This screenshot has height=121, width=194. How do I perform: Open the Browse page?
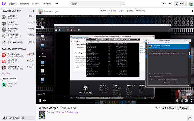(36, 4)
